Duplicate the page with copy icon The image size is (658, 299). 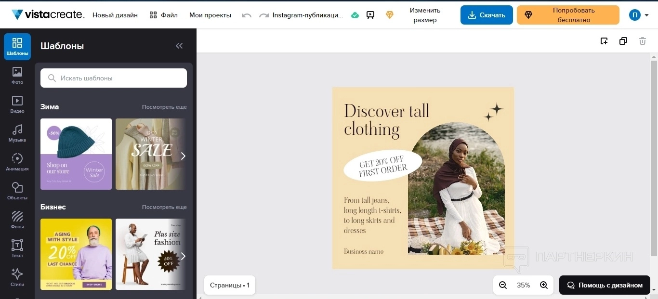[623, 41]
